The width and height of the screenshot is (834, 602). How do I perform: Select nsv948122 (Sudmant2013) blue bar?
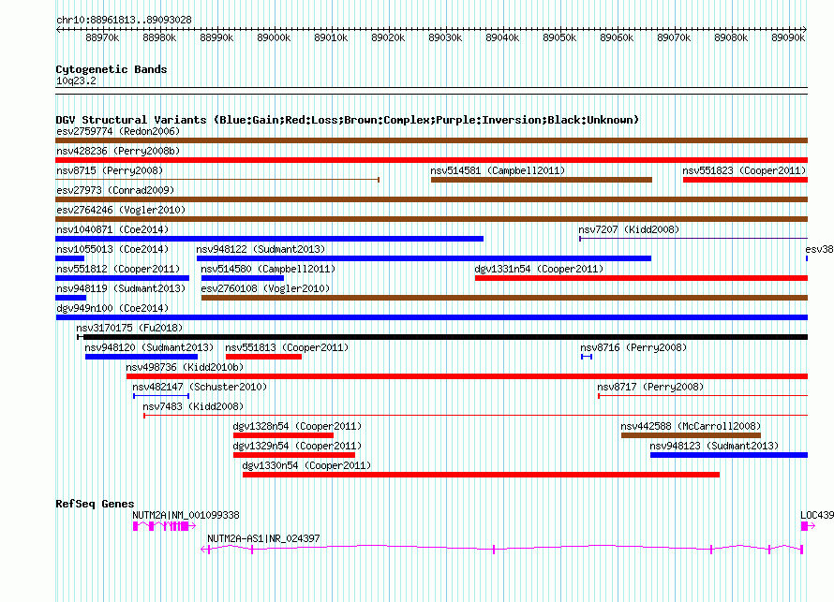424,258
